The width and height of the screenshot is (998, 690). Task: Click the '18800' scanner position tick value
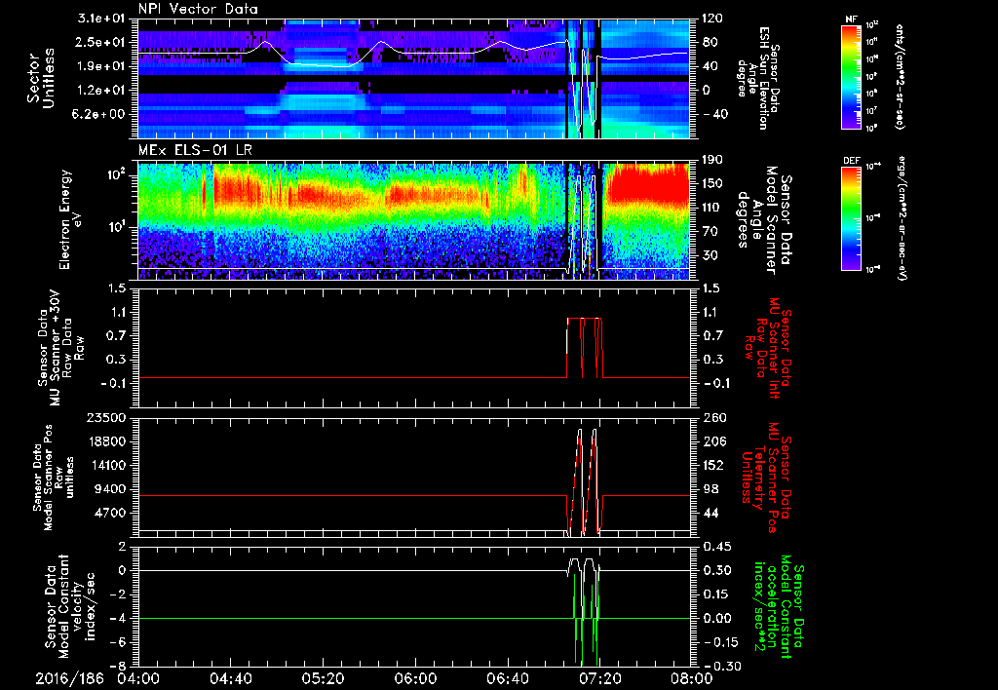tap(107, 441)
